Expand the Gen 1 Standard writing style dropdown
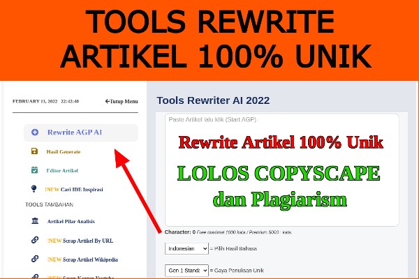Screen dimensions: 419x279 pos(186,271)
